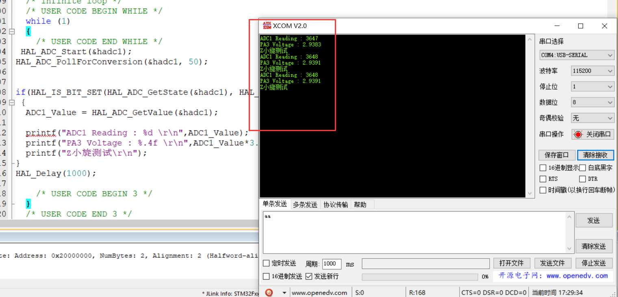Click the red status icon in XCOM status bar
The width and height of the screenshot is (618, 297).
pos(269,293)
